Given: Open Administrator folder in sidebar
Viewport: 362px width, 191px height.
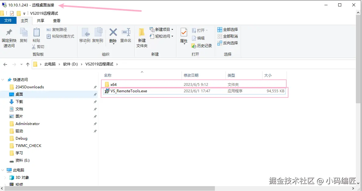Looking at the screenshot, I should pyautogui.click(x=27, y=124).
